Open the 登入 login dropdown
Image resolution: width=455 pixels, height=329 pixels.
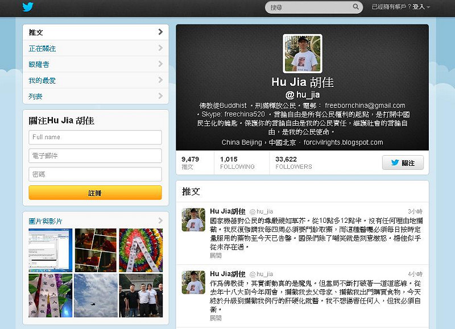tap(421, 7)
